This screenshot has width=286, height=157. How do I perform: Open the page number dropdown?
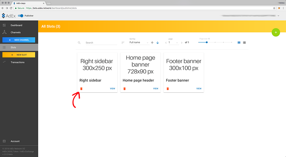(173, 42)
